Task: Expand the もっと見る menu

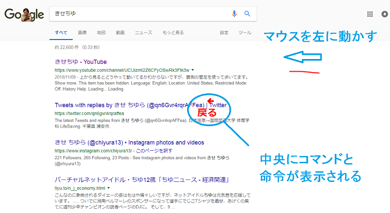Action: click(x=173, y=33)
